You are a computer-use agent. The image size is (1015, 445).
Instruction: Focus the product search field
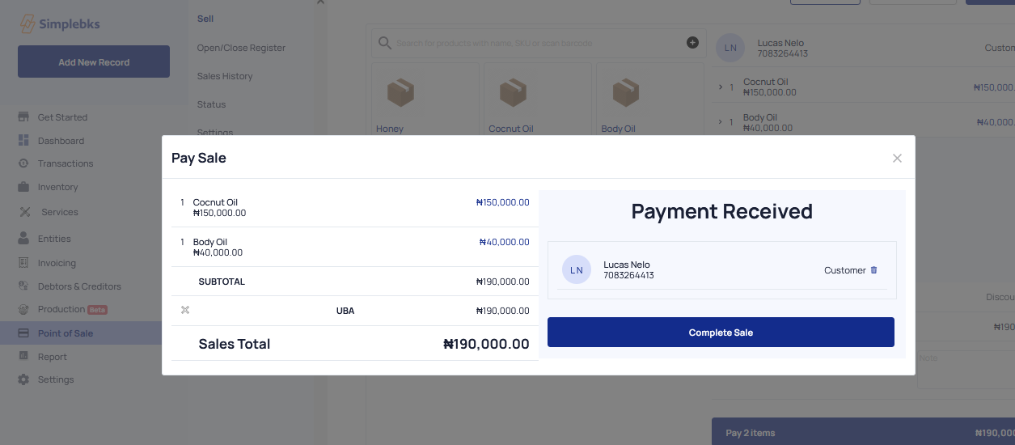pyautogui.click(x=539, y=43)
